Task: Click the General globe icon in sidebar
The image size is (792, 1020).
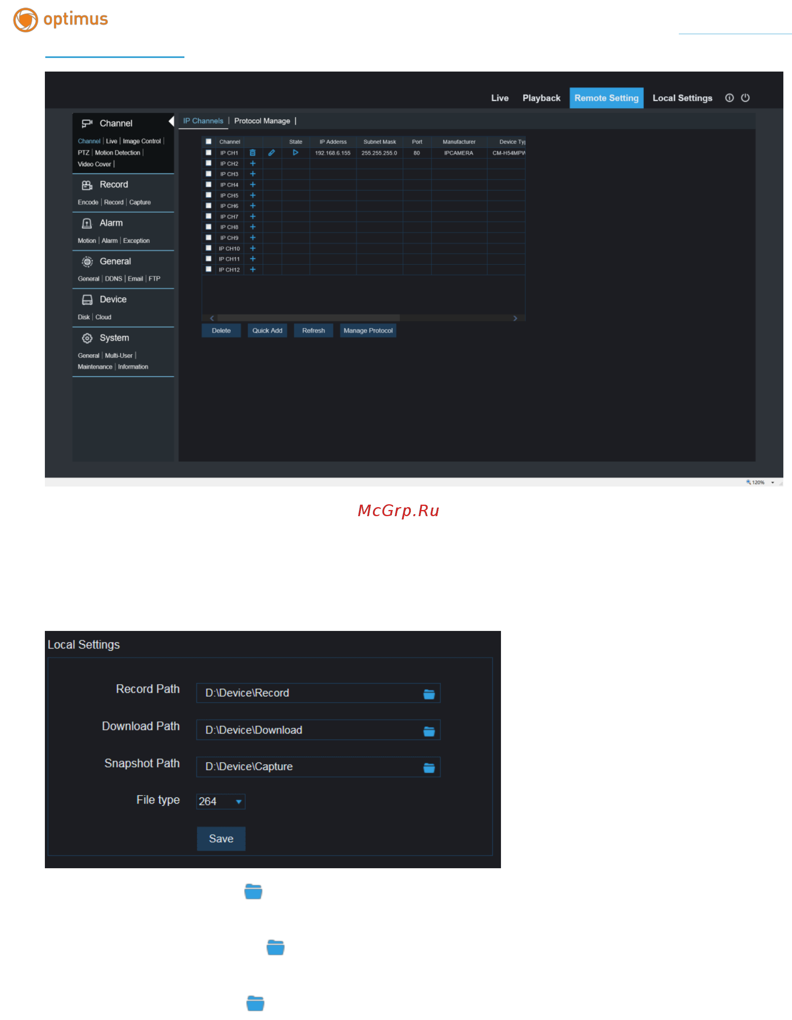Action: tap(87, 262)
